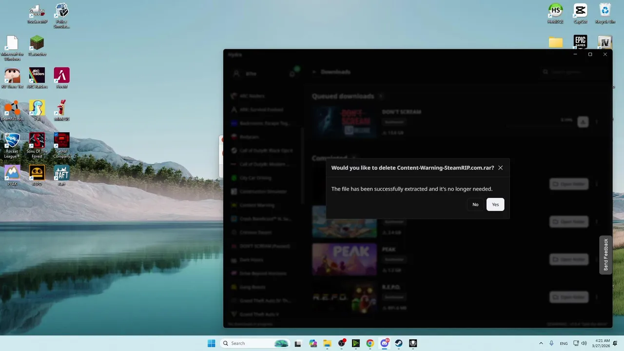Click the DON'T SCREAM queued download thumbnail
624x351 pixels.
click(x=344, y=121)
